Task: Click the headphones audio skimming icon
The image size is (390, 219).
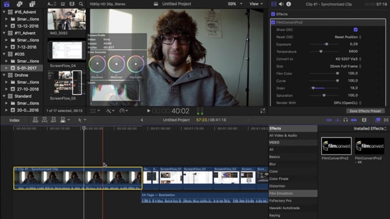Action: pos(346,120)
